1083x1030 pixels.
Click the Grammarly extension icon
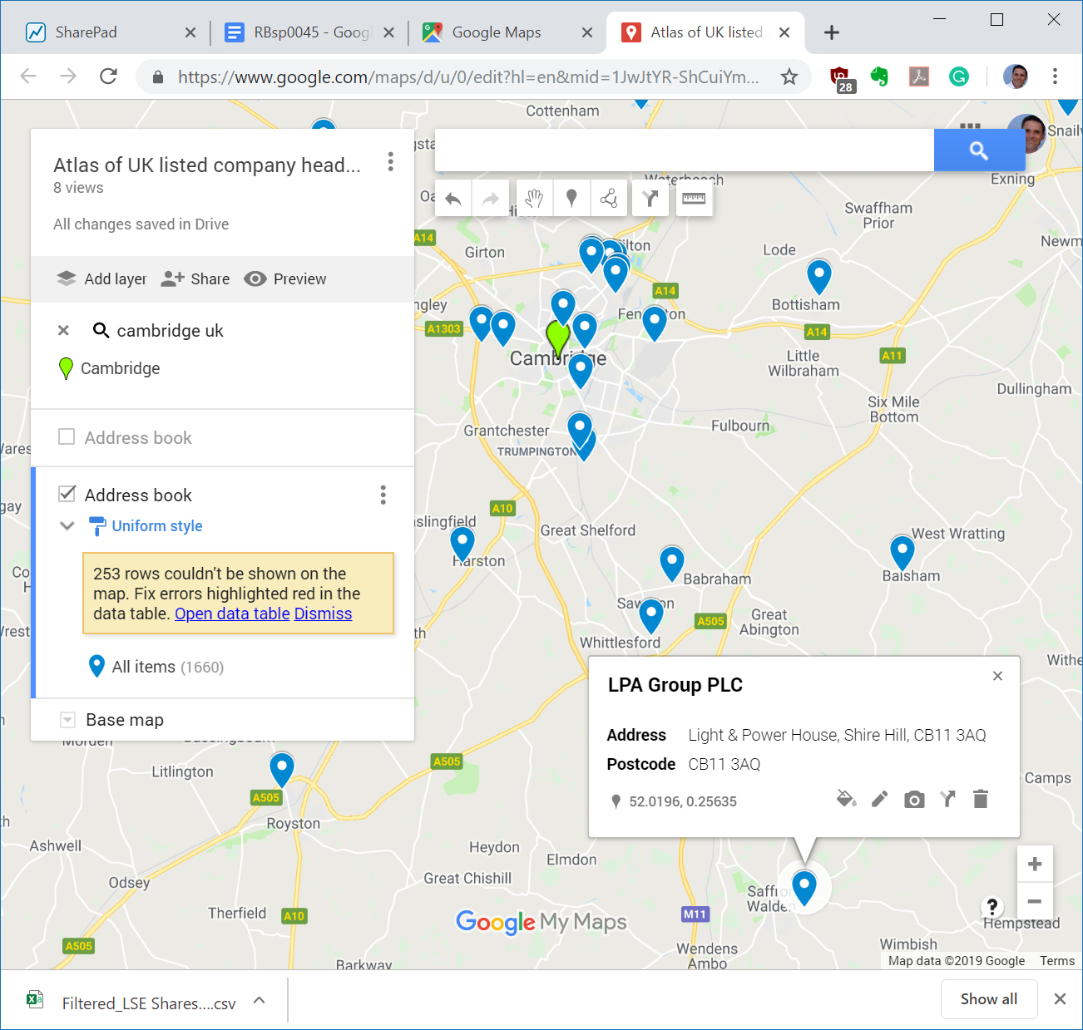[959, 76]
